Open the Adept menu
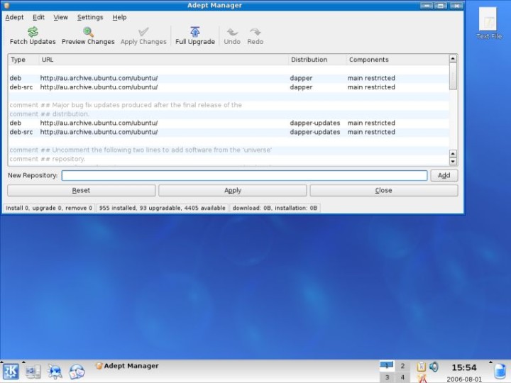This screenshot has width=511, height=383. click(x=14, y=17)
